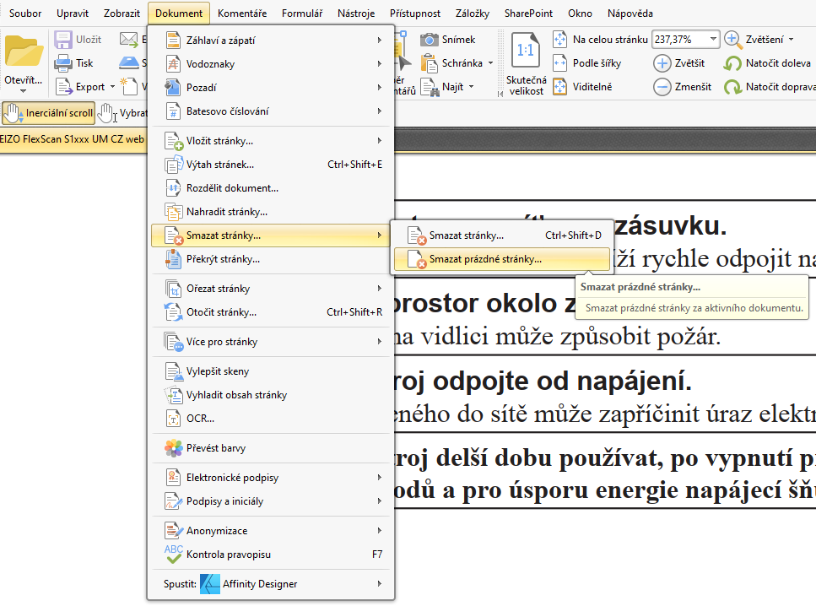Click the email envelope toolbar icon
Screen dimensions: 816x606
point(128,40)
